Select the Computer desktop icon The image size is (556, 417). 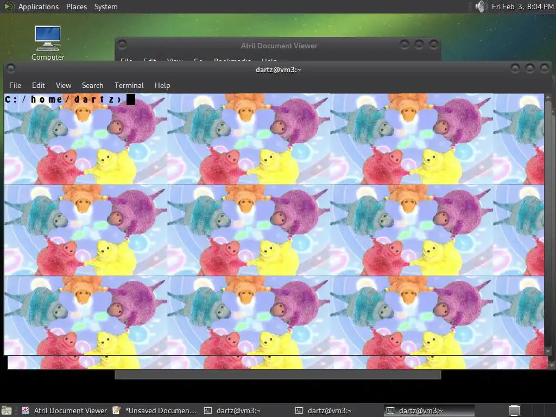[48, 43]
